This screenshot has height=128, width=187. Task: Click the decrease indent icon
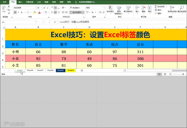(x=63, y=12)
